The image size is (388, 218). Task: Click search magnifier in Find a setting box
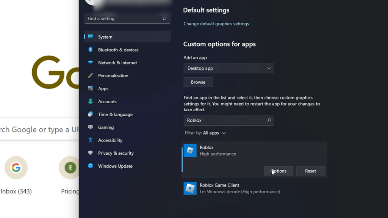pos(164,19)
